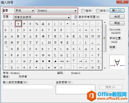Open the 所有已知字符 range dropdown
The height and width of the screenshot is (103, 129).
[x=42, y=17]
